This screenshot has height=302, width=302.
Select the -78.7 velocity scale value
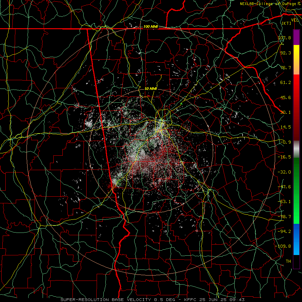tap(284, 217)
